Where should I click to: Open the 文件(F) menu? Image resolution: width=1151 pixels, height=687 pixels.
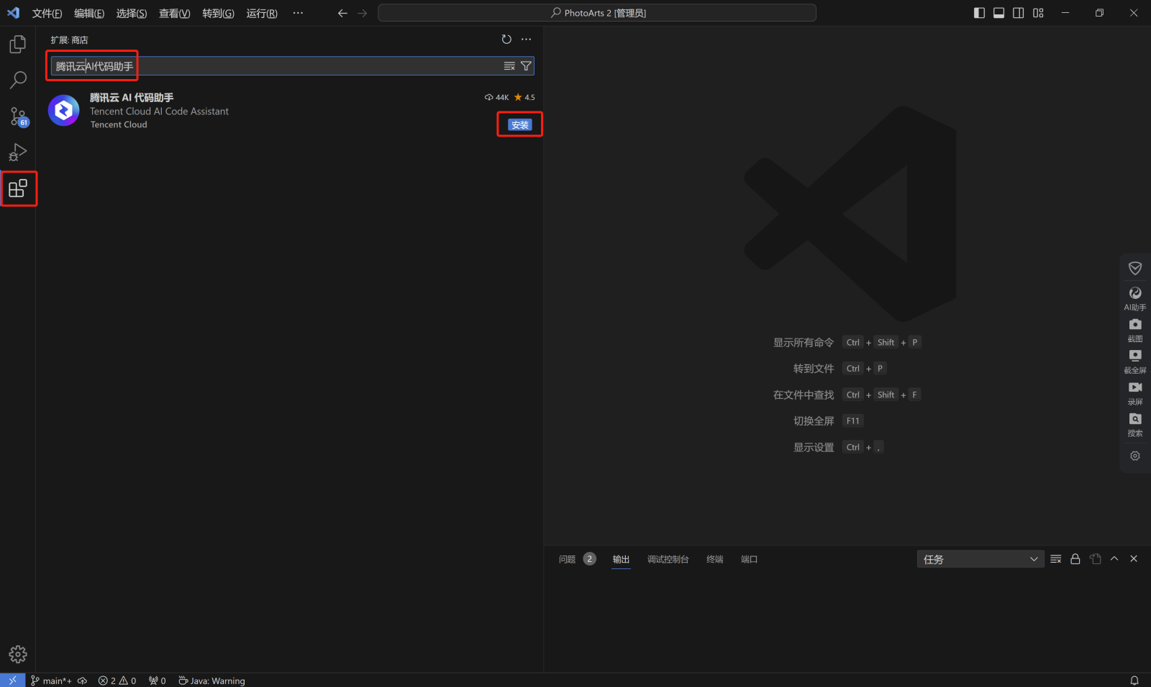[47, 14]
